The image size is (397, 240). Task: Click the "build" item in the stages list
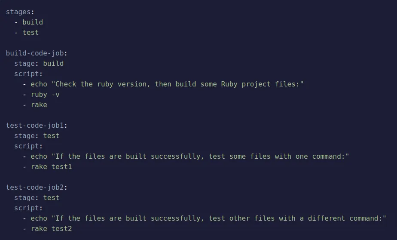pos(33,22)
